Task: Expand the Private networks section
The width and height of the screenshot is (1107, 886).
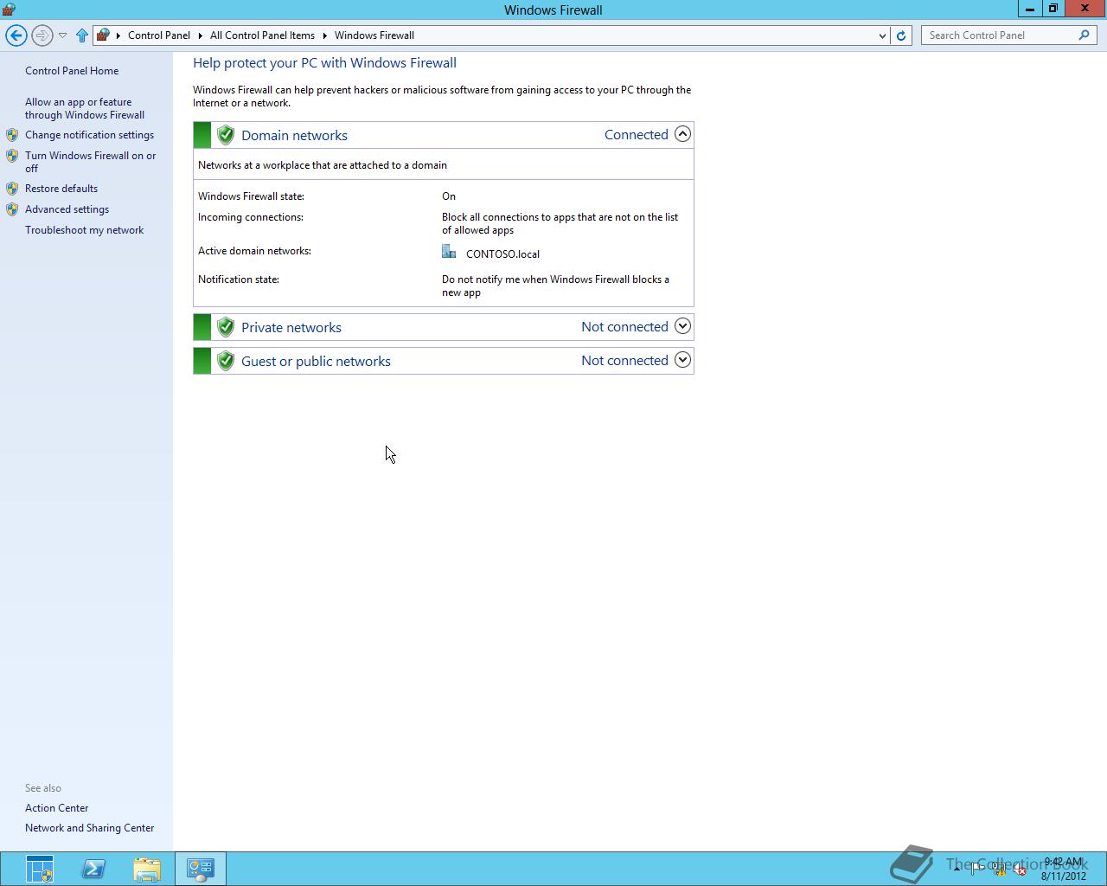Action: click(682, 326)
